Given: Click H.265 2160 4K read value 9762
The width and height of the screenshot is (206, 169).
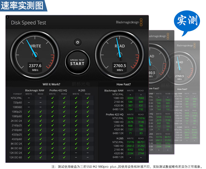Looking at the screenshot, I should (x=141, y=149).
